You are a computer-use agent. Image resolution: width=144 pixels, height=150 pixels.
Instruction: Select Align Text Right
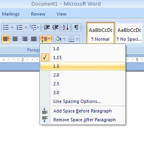point(25,39)
